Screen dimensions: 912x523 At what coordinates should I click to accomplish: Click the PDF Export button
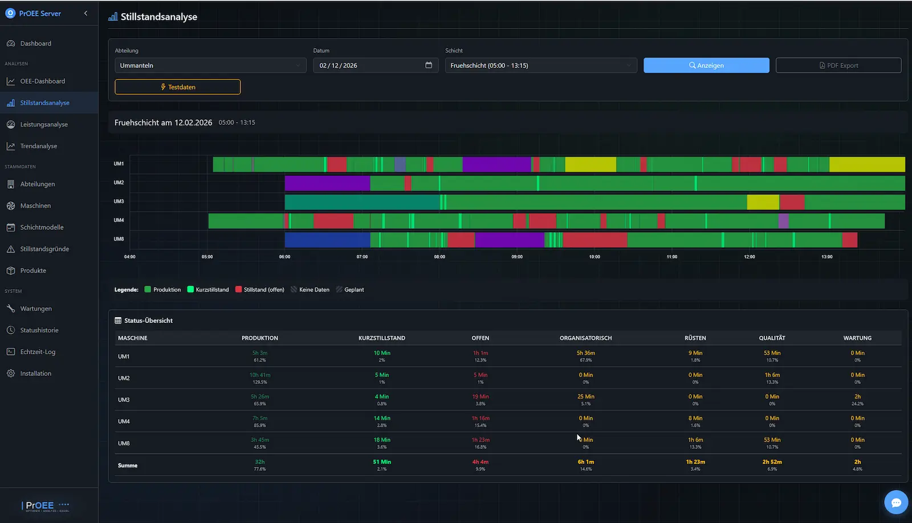pos(838,66)
